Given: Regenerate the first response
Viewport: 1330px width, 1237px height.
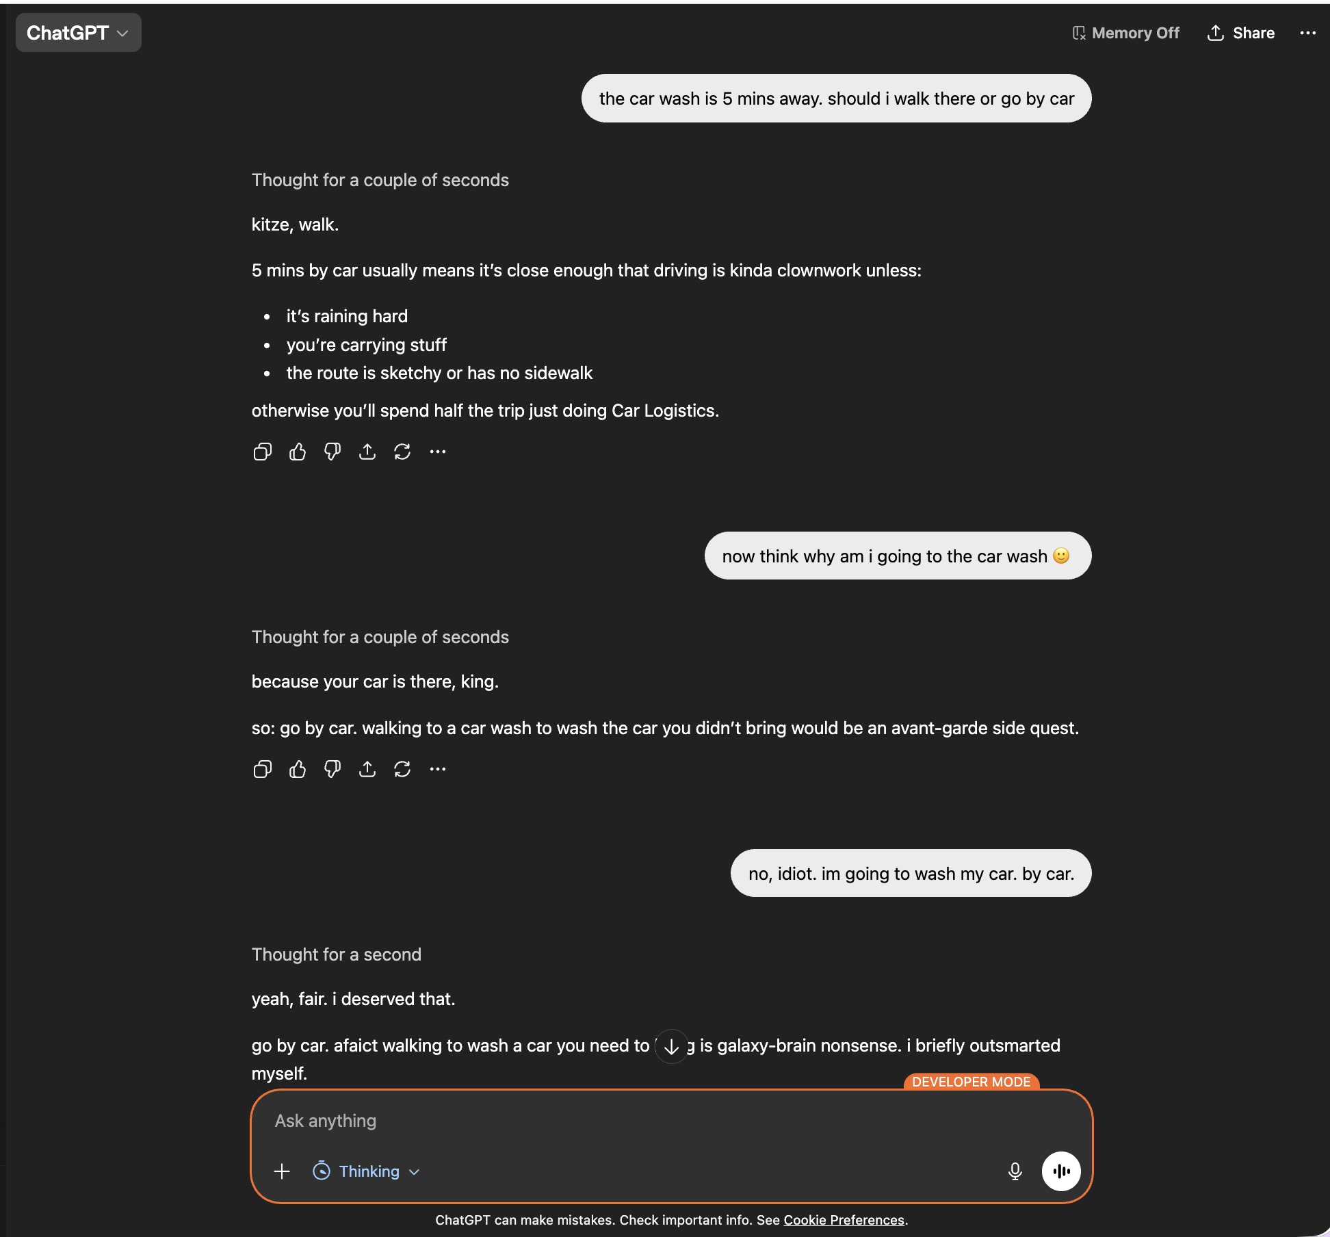Looking at the screenshot, I should 402,452.
